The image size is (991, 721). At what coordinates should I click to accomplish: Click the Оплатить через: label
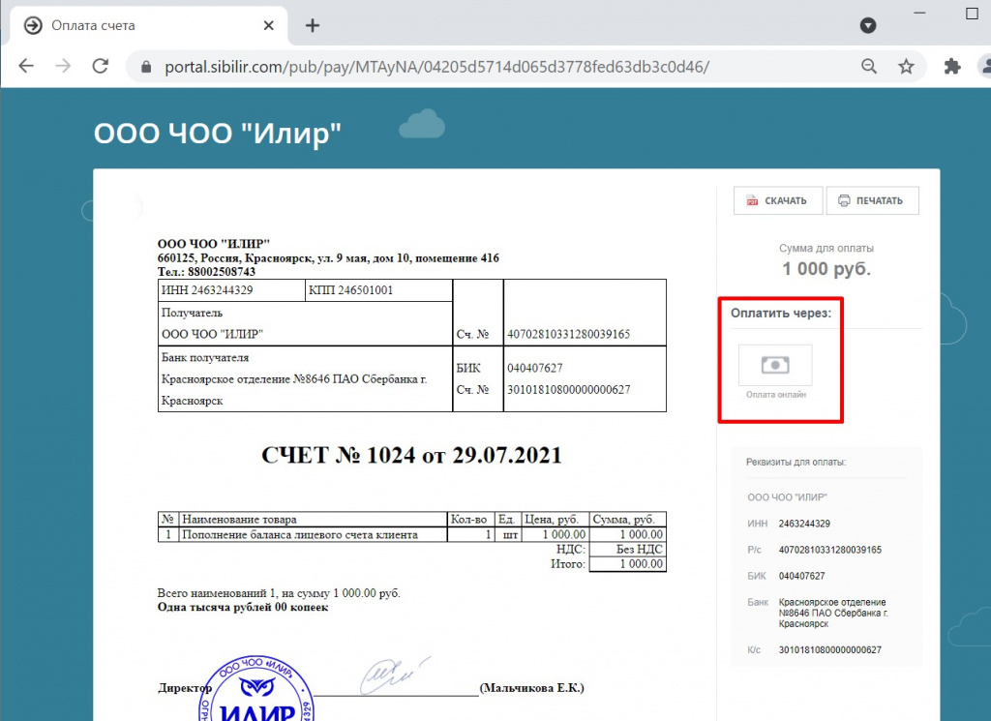coord(781,313)
